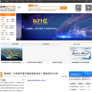Open 关于我们 in top navigation
Viewport: 92px width, 92px height.
point(40,2)
